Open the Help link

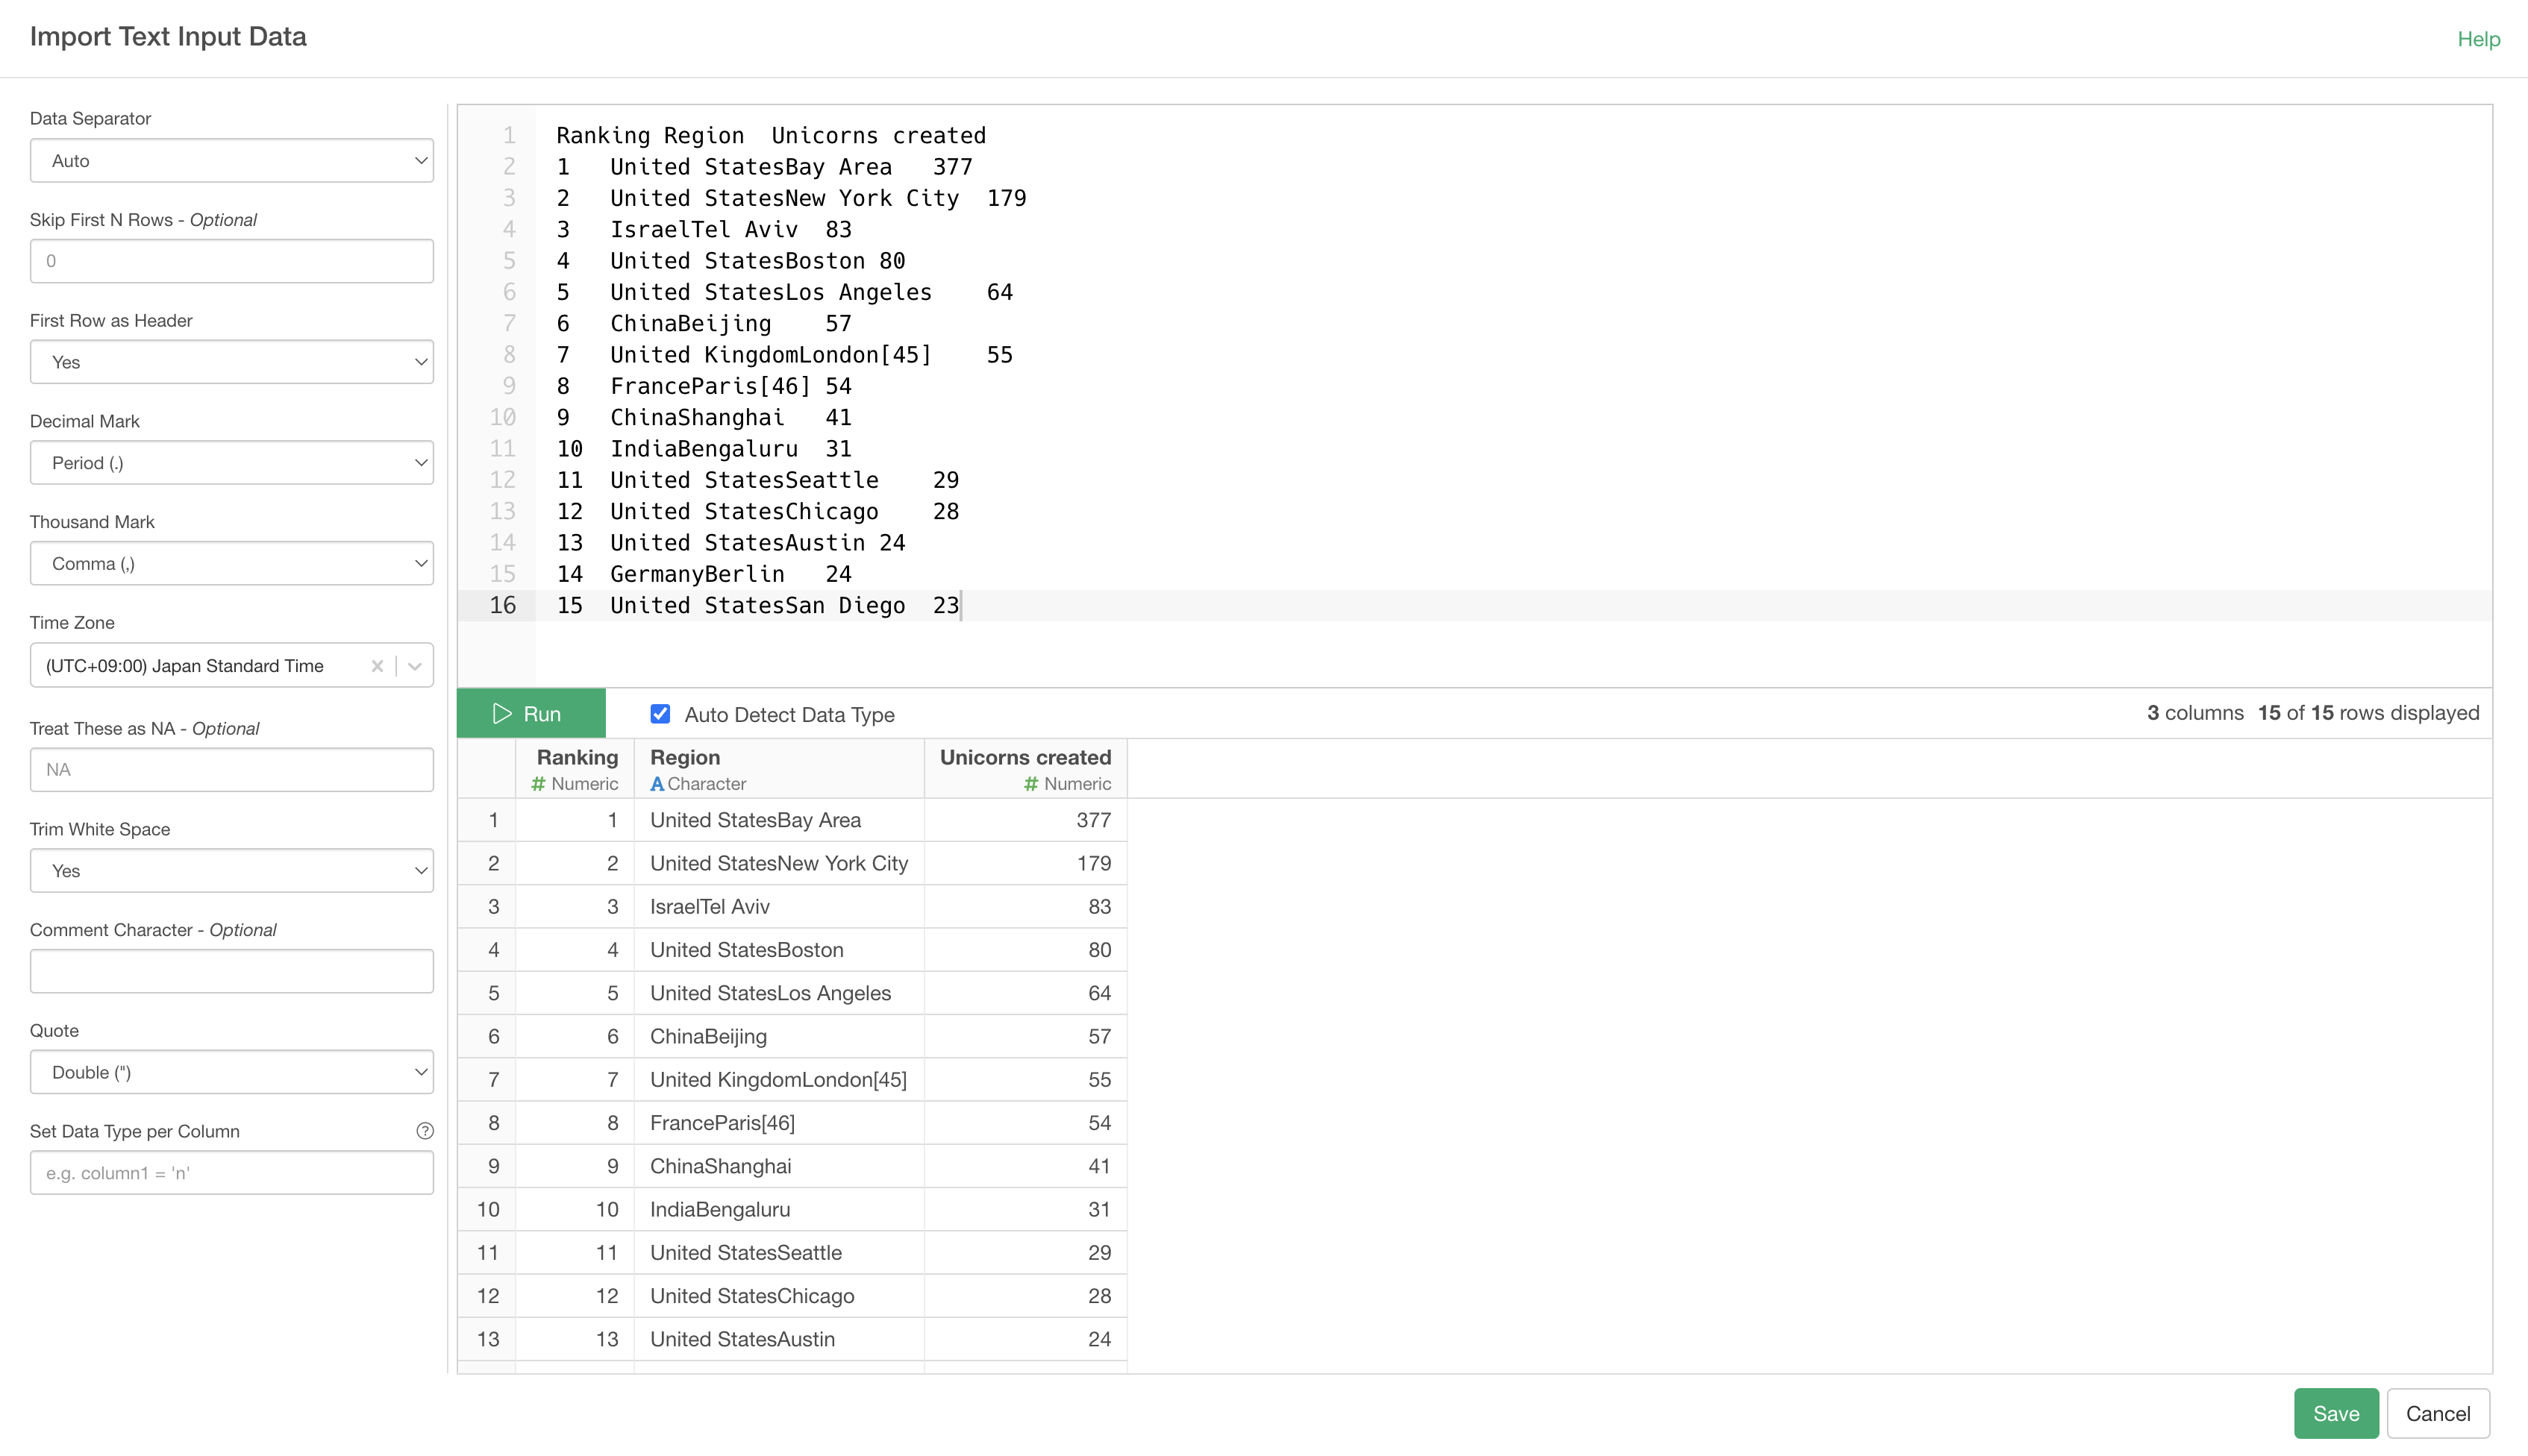coord(2478,39)
